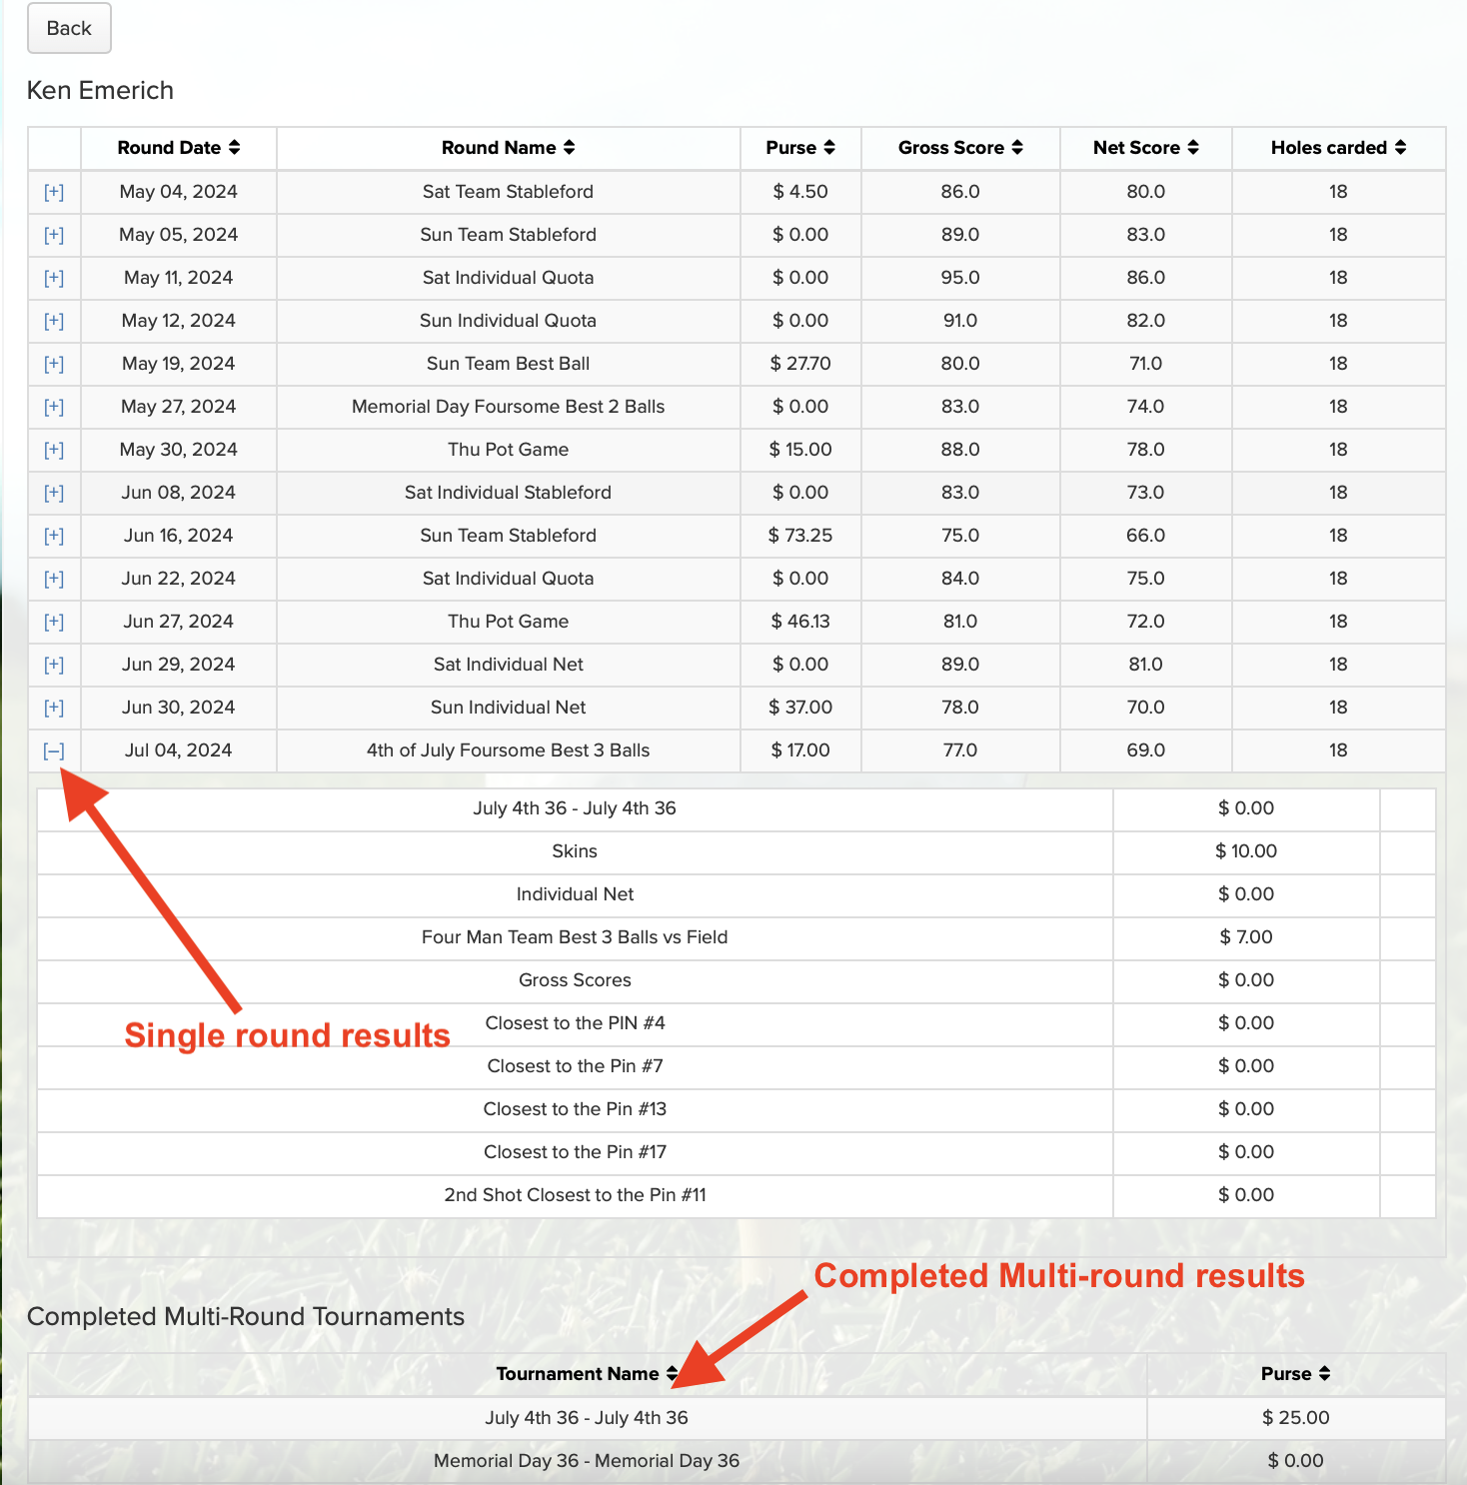Sort by Holes carded column

click(x=1338, y=148)
